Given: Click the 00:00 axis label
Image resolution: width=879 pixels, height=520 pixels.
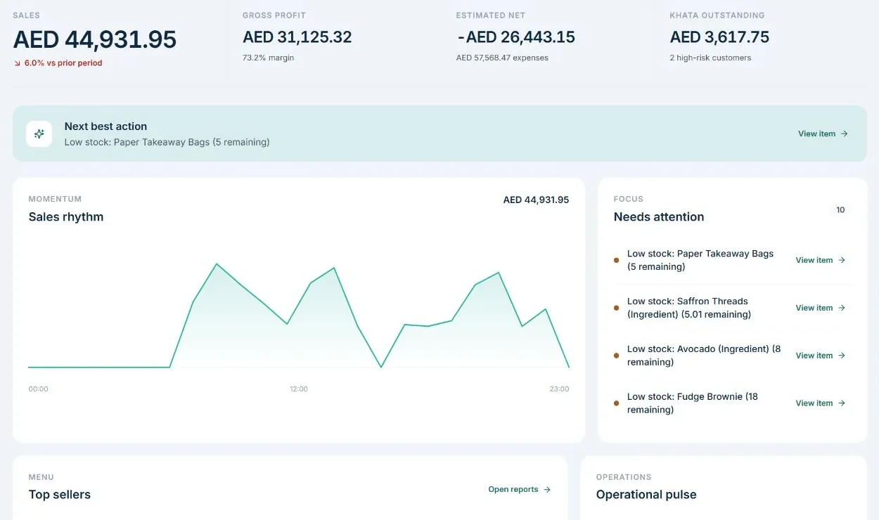Looking at the screenshot, I should click(x=38, y=389).
